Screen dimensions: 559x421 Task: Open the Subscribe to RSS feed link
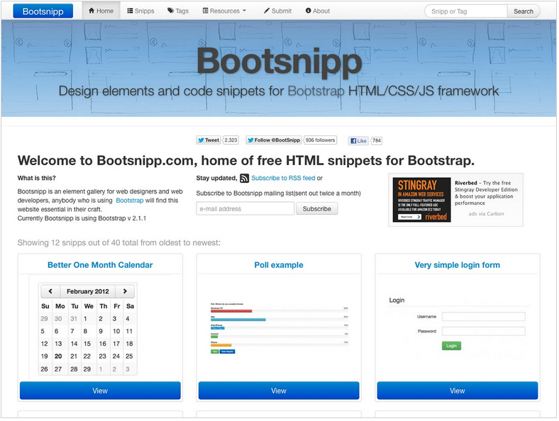point(283,178)
